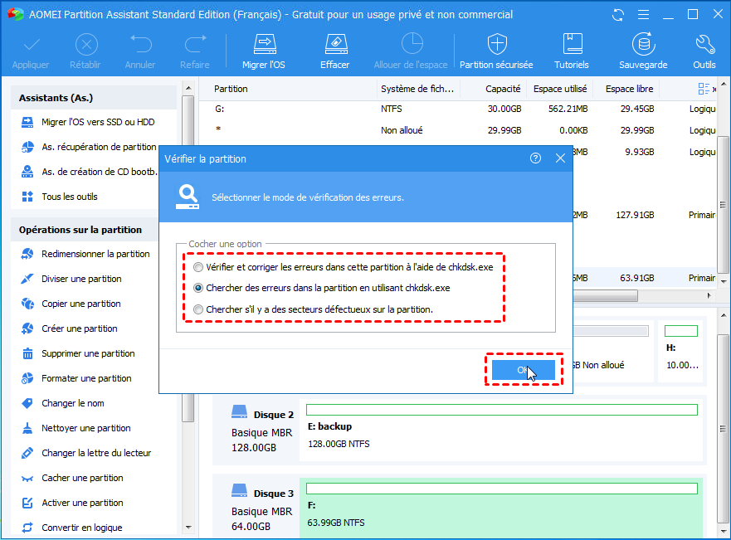Image resolution: width=731 pixels, height=540 pixels.
Task: Open Tutoriels from the toolbar
Action: click(572, 51)
